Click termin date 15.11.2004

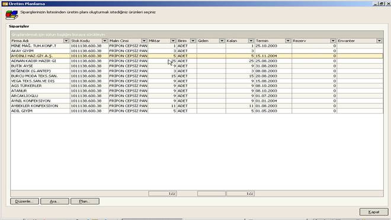point(266,56)
